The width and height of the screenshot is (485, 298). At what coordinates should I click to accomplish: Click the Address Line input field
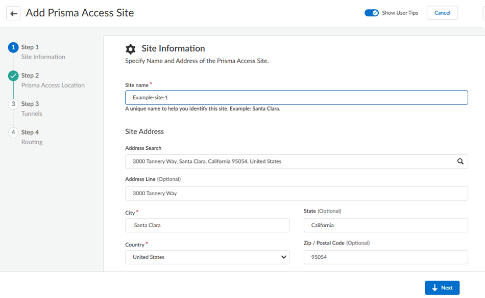coord(296,194)
